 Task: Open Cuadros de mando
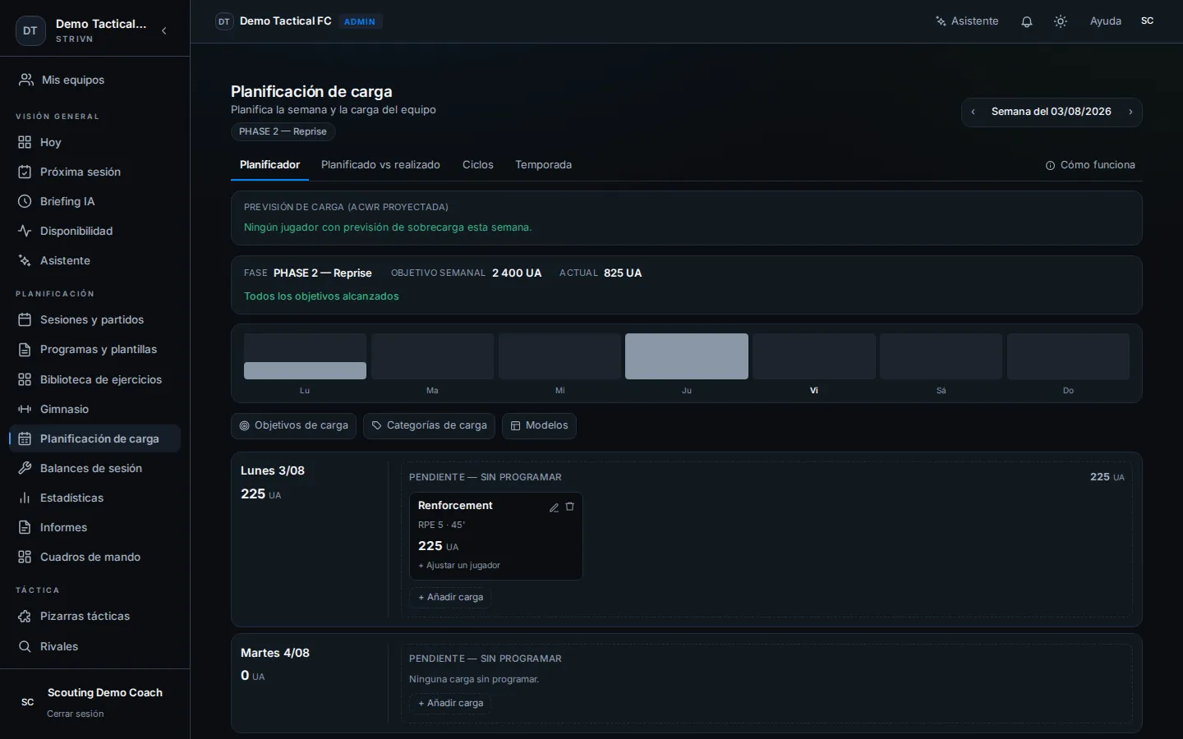(x=94, y=557)
